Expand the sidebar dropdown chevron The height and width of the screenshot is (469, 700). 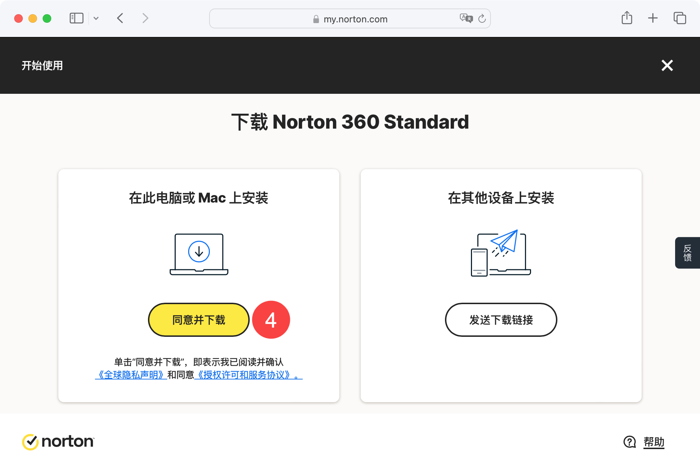click(96, 18)
